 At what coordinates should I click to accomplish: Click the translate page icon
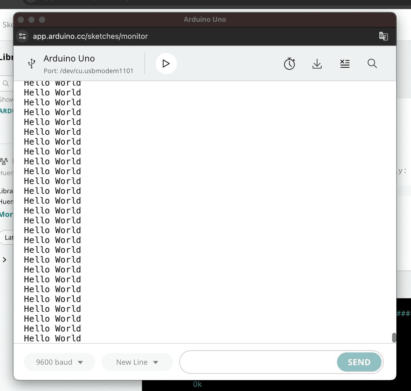(x=383, y=36)
